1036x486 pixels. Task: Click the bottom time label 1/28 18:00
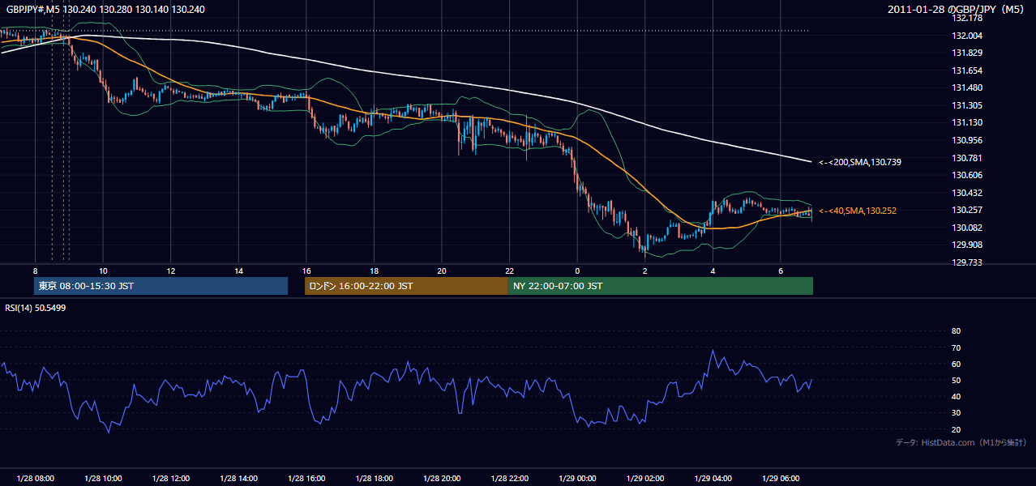374,479
